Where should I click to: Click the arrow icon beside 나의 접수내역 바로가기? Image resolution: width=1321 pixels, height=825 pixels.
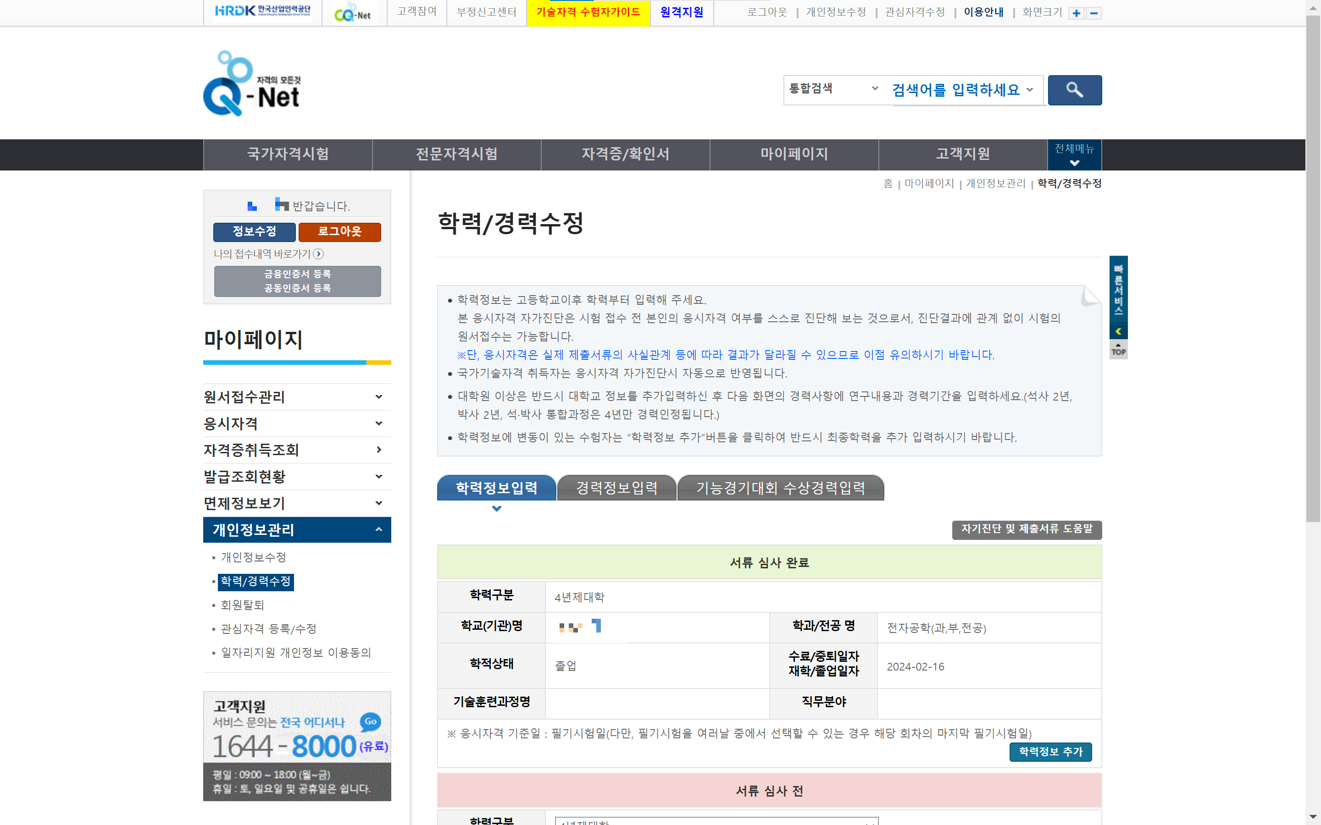tap(319, 254)
